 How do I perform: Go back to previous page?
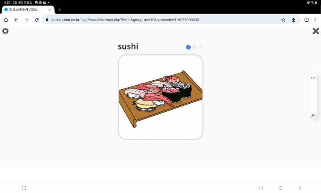(x=16, y=20)
